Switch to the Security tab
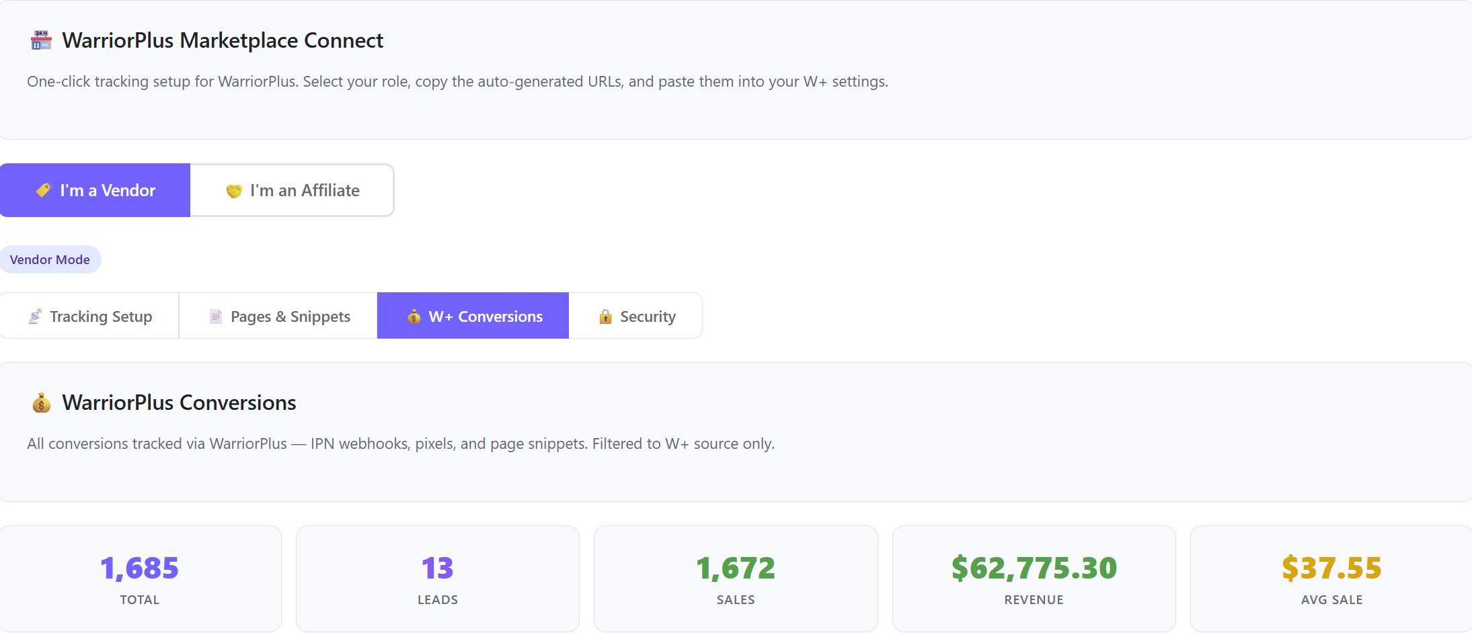 coord(635,316)
